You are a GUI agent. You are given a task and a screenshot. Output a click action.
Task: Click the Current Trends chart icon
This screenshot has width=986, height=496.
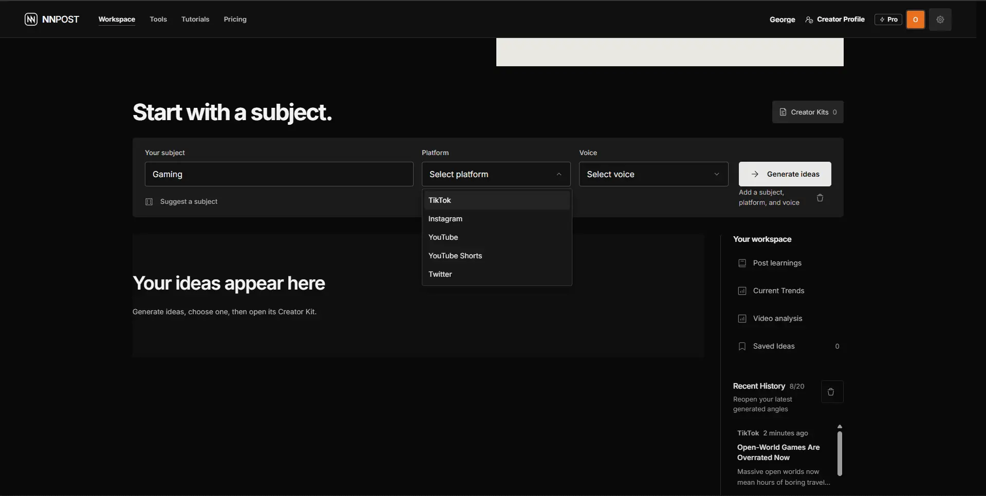[x=742, y=291]
